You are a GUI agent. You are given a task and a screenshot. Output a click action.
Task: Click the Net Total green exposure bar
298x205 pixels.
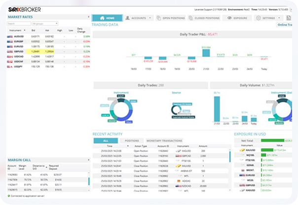(272, 140)
